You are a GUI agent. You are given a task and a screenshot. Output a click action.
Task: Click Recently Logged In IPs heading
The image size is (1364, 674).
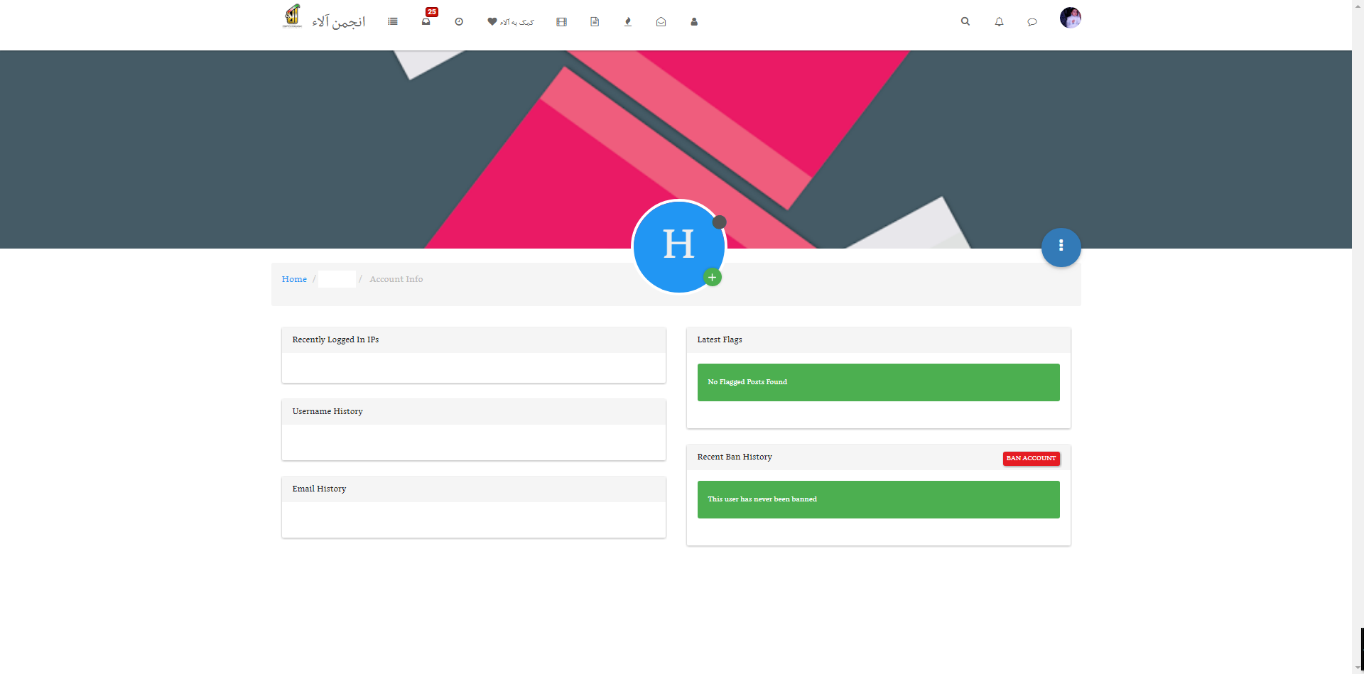[335, 339]
